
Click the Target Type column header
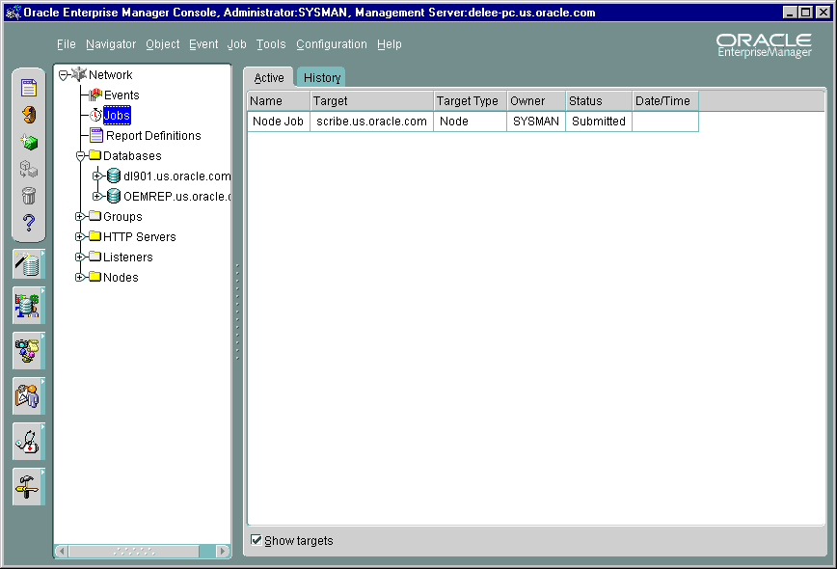point(470,101)
